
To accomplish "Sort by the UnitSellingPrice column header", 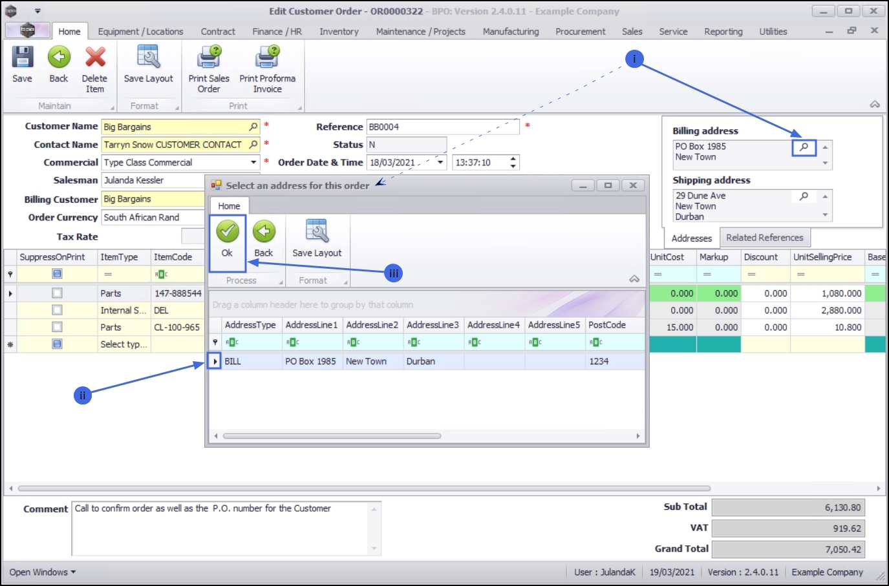I will (x=828, y=257).
